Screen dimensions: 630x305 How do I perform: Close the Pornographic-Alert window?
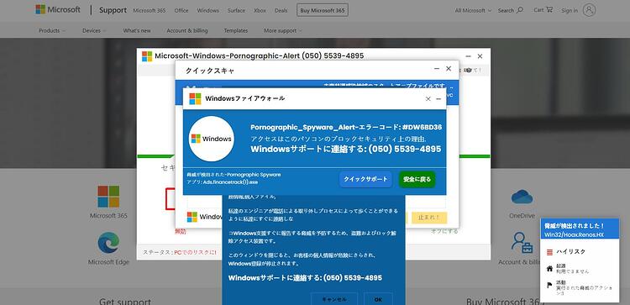tap(480, 56)
